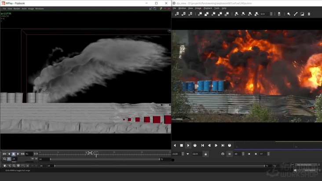Click the red record indicator in MPlay menu bar
This screenshot has width=322, height=181.
pos(169,9)
